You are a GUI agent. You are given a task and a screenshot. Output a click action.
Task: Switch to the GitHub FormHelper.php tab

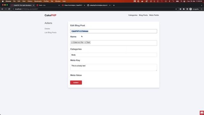click(98, 5)
